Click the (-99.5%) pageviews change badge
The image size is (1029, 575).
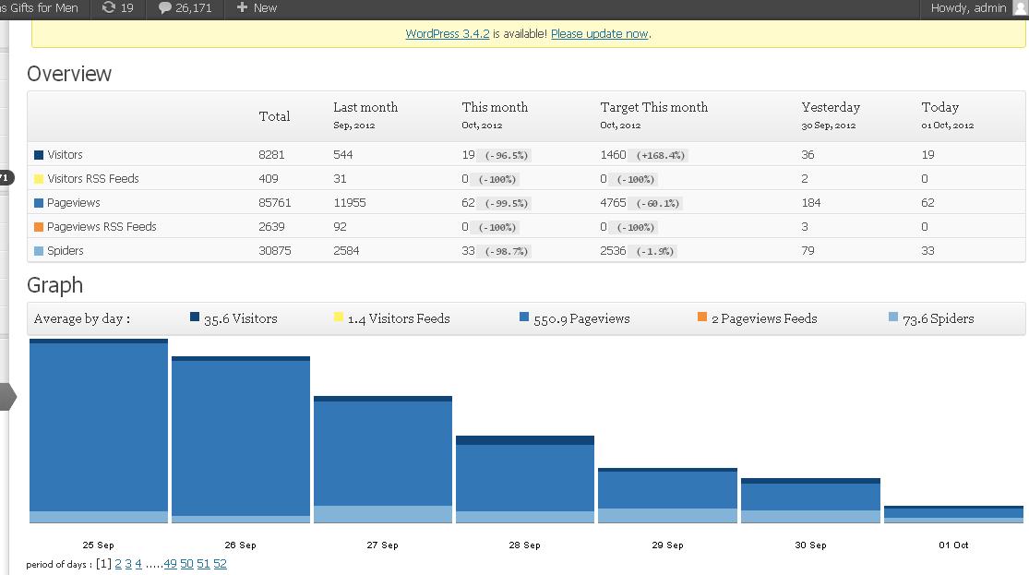pyautogui.click(x=506, y=203)
